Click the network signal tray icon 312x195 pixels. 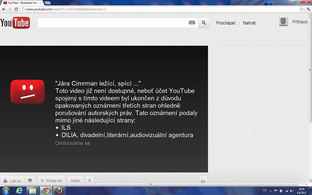pos(286,191)
